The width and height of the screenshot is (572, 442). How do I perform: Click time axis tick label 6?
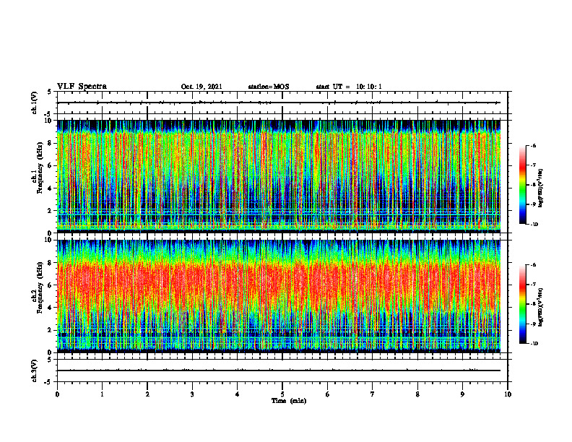328,394
